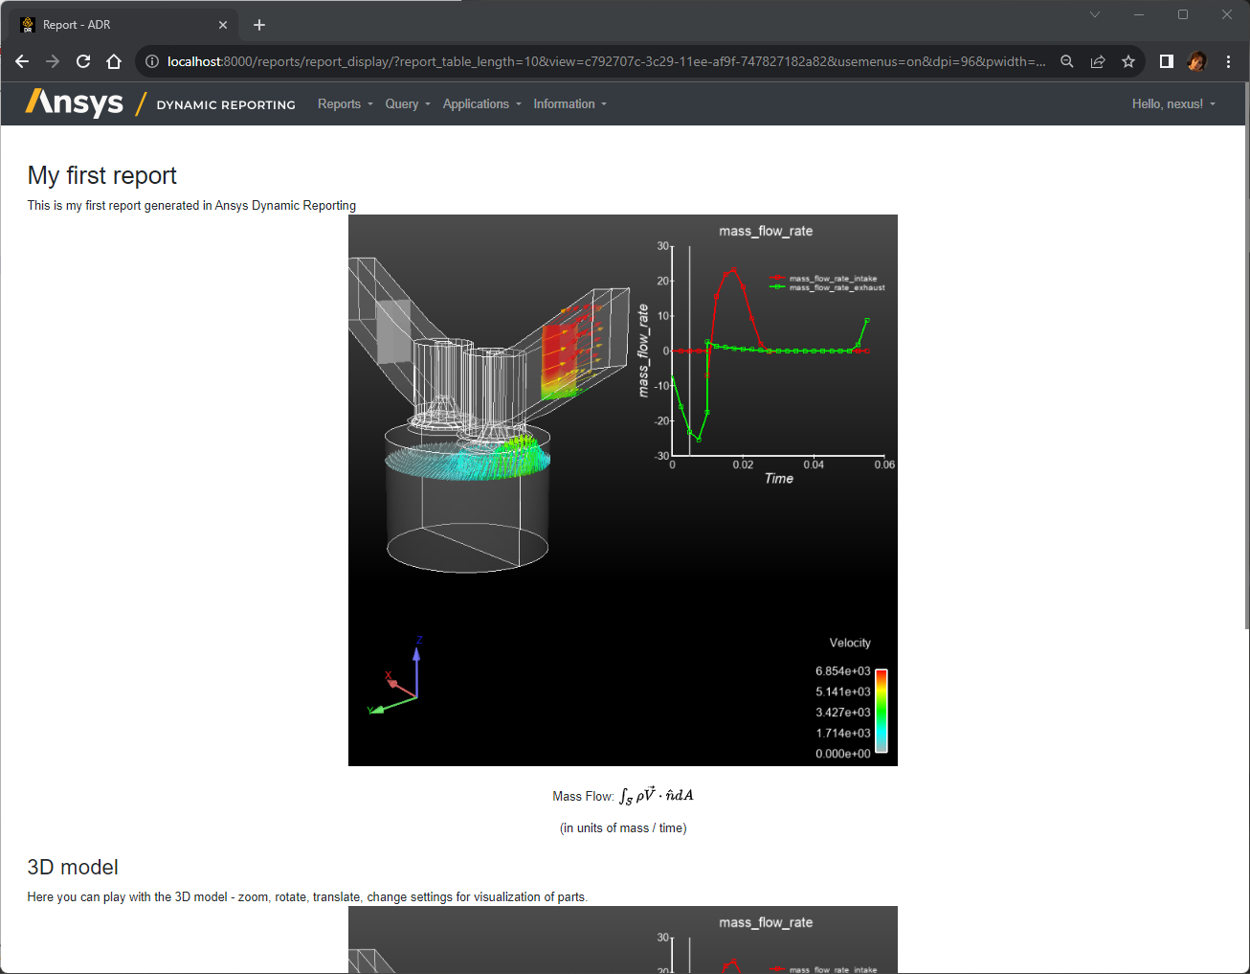Image resolution: width=1250 pixels, height=974 pixels.
Task: Click the second 3D model viewer
Action: (x=623, y=940)
